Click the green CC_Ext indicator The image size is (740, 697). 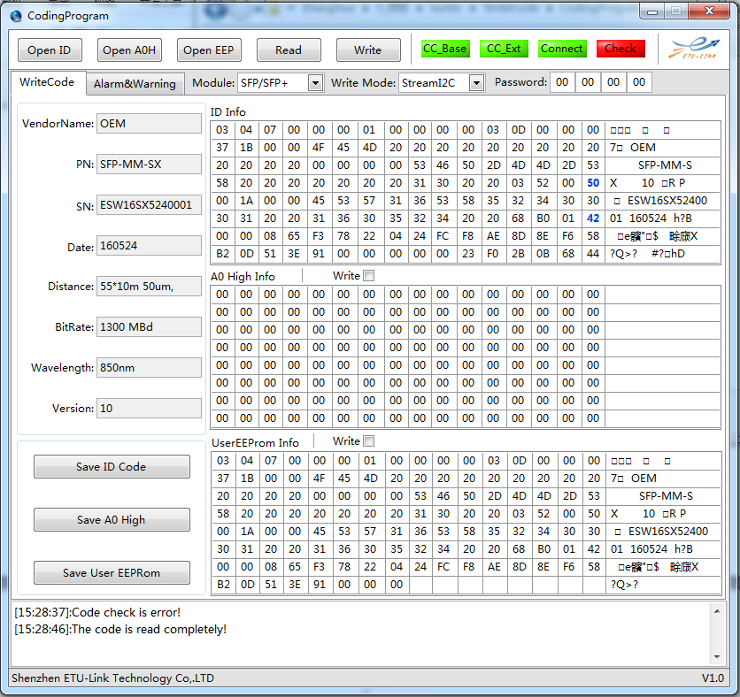[x=504, y=49]
